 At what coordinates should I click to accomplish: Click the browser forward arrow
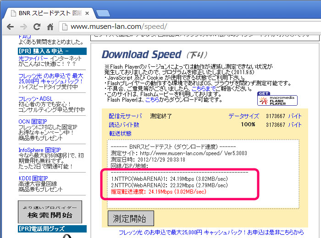24,27
